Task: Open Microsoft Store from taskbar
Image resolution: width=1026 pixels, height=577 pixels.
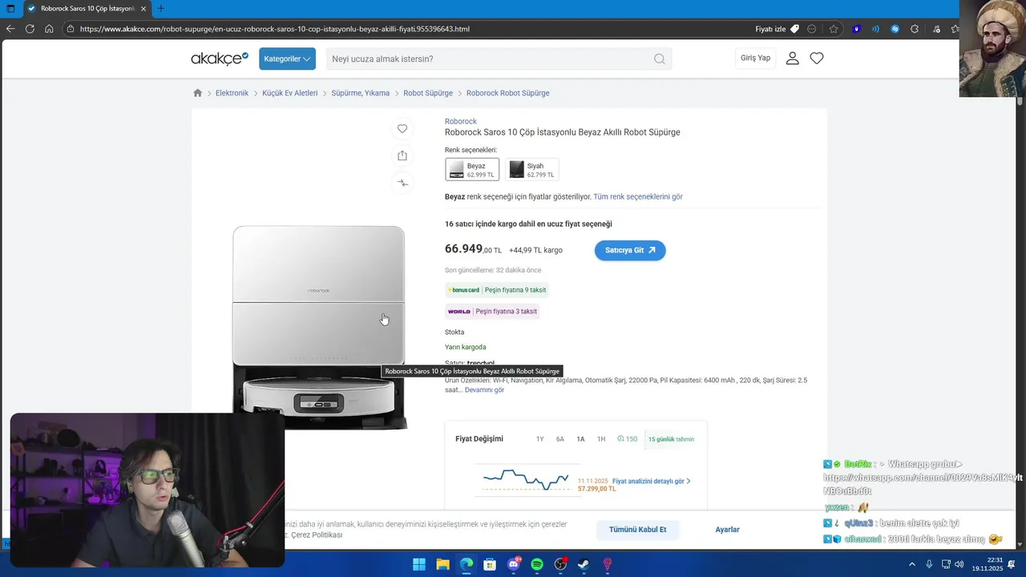Action: 490,564
